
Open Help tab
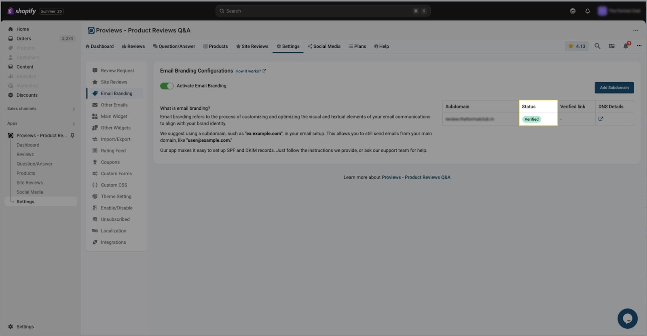(381, 47)
